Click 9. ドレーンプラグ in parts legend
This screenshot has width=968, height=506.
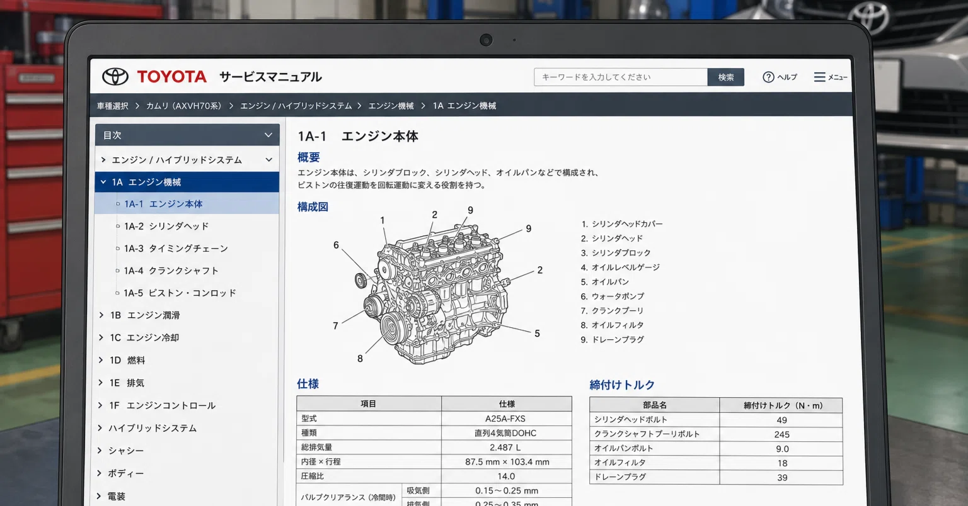[x=612, y=340]
